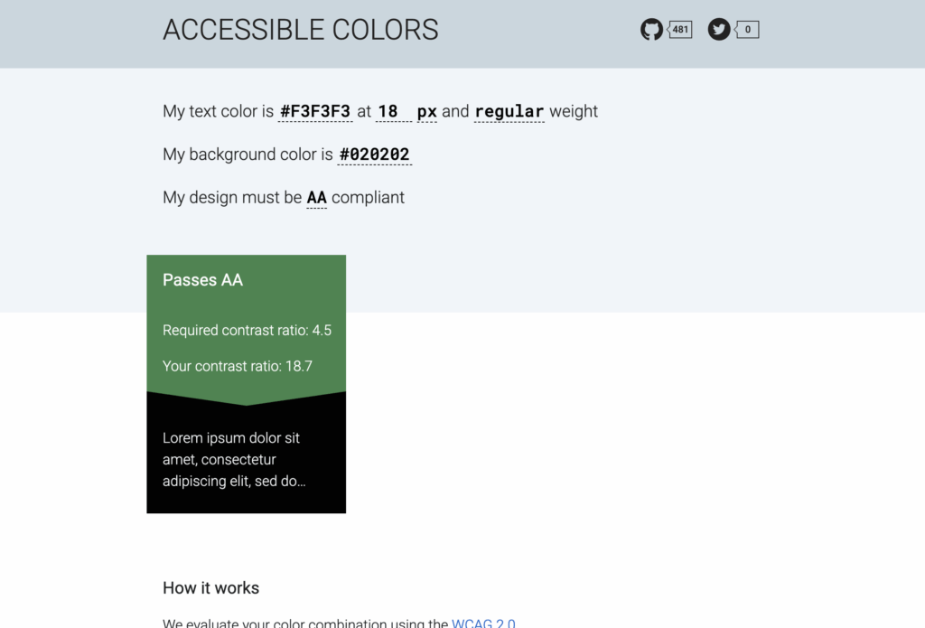The width and height of the screenshot is (925, 628).
Task: Click the My design must be label
Action: 232,198
